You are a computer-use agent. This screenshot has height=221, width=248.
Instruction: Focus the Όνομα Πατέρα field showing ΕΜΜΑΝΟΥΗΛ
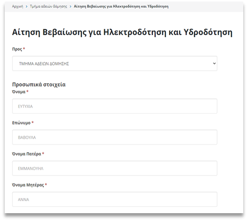[114, 168]
